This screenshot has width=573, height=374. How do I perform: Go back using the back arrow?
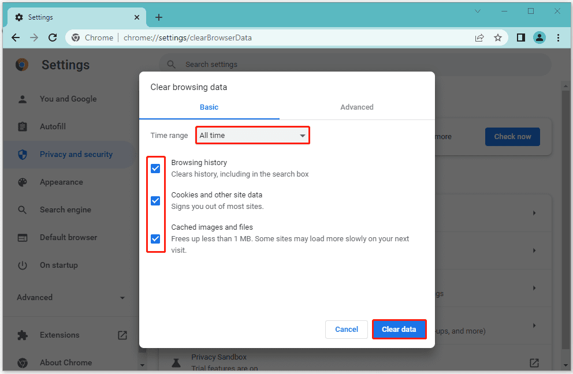point(16,38)
